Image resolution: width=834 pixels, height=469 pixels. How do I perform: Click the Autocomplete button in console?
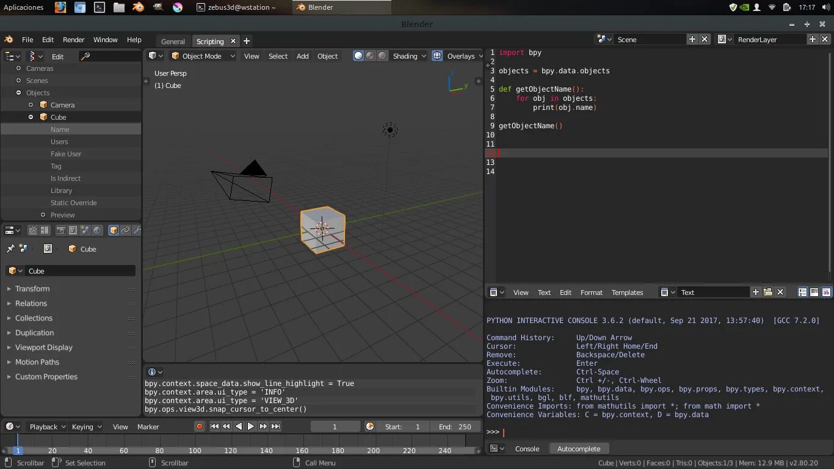coord(579,448)
